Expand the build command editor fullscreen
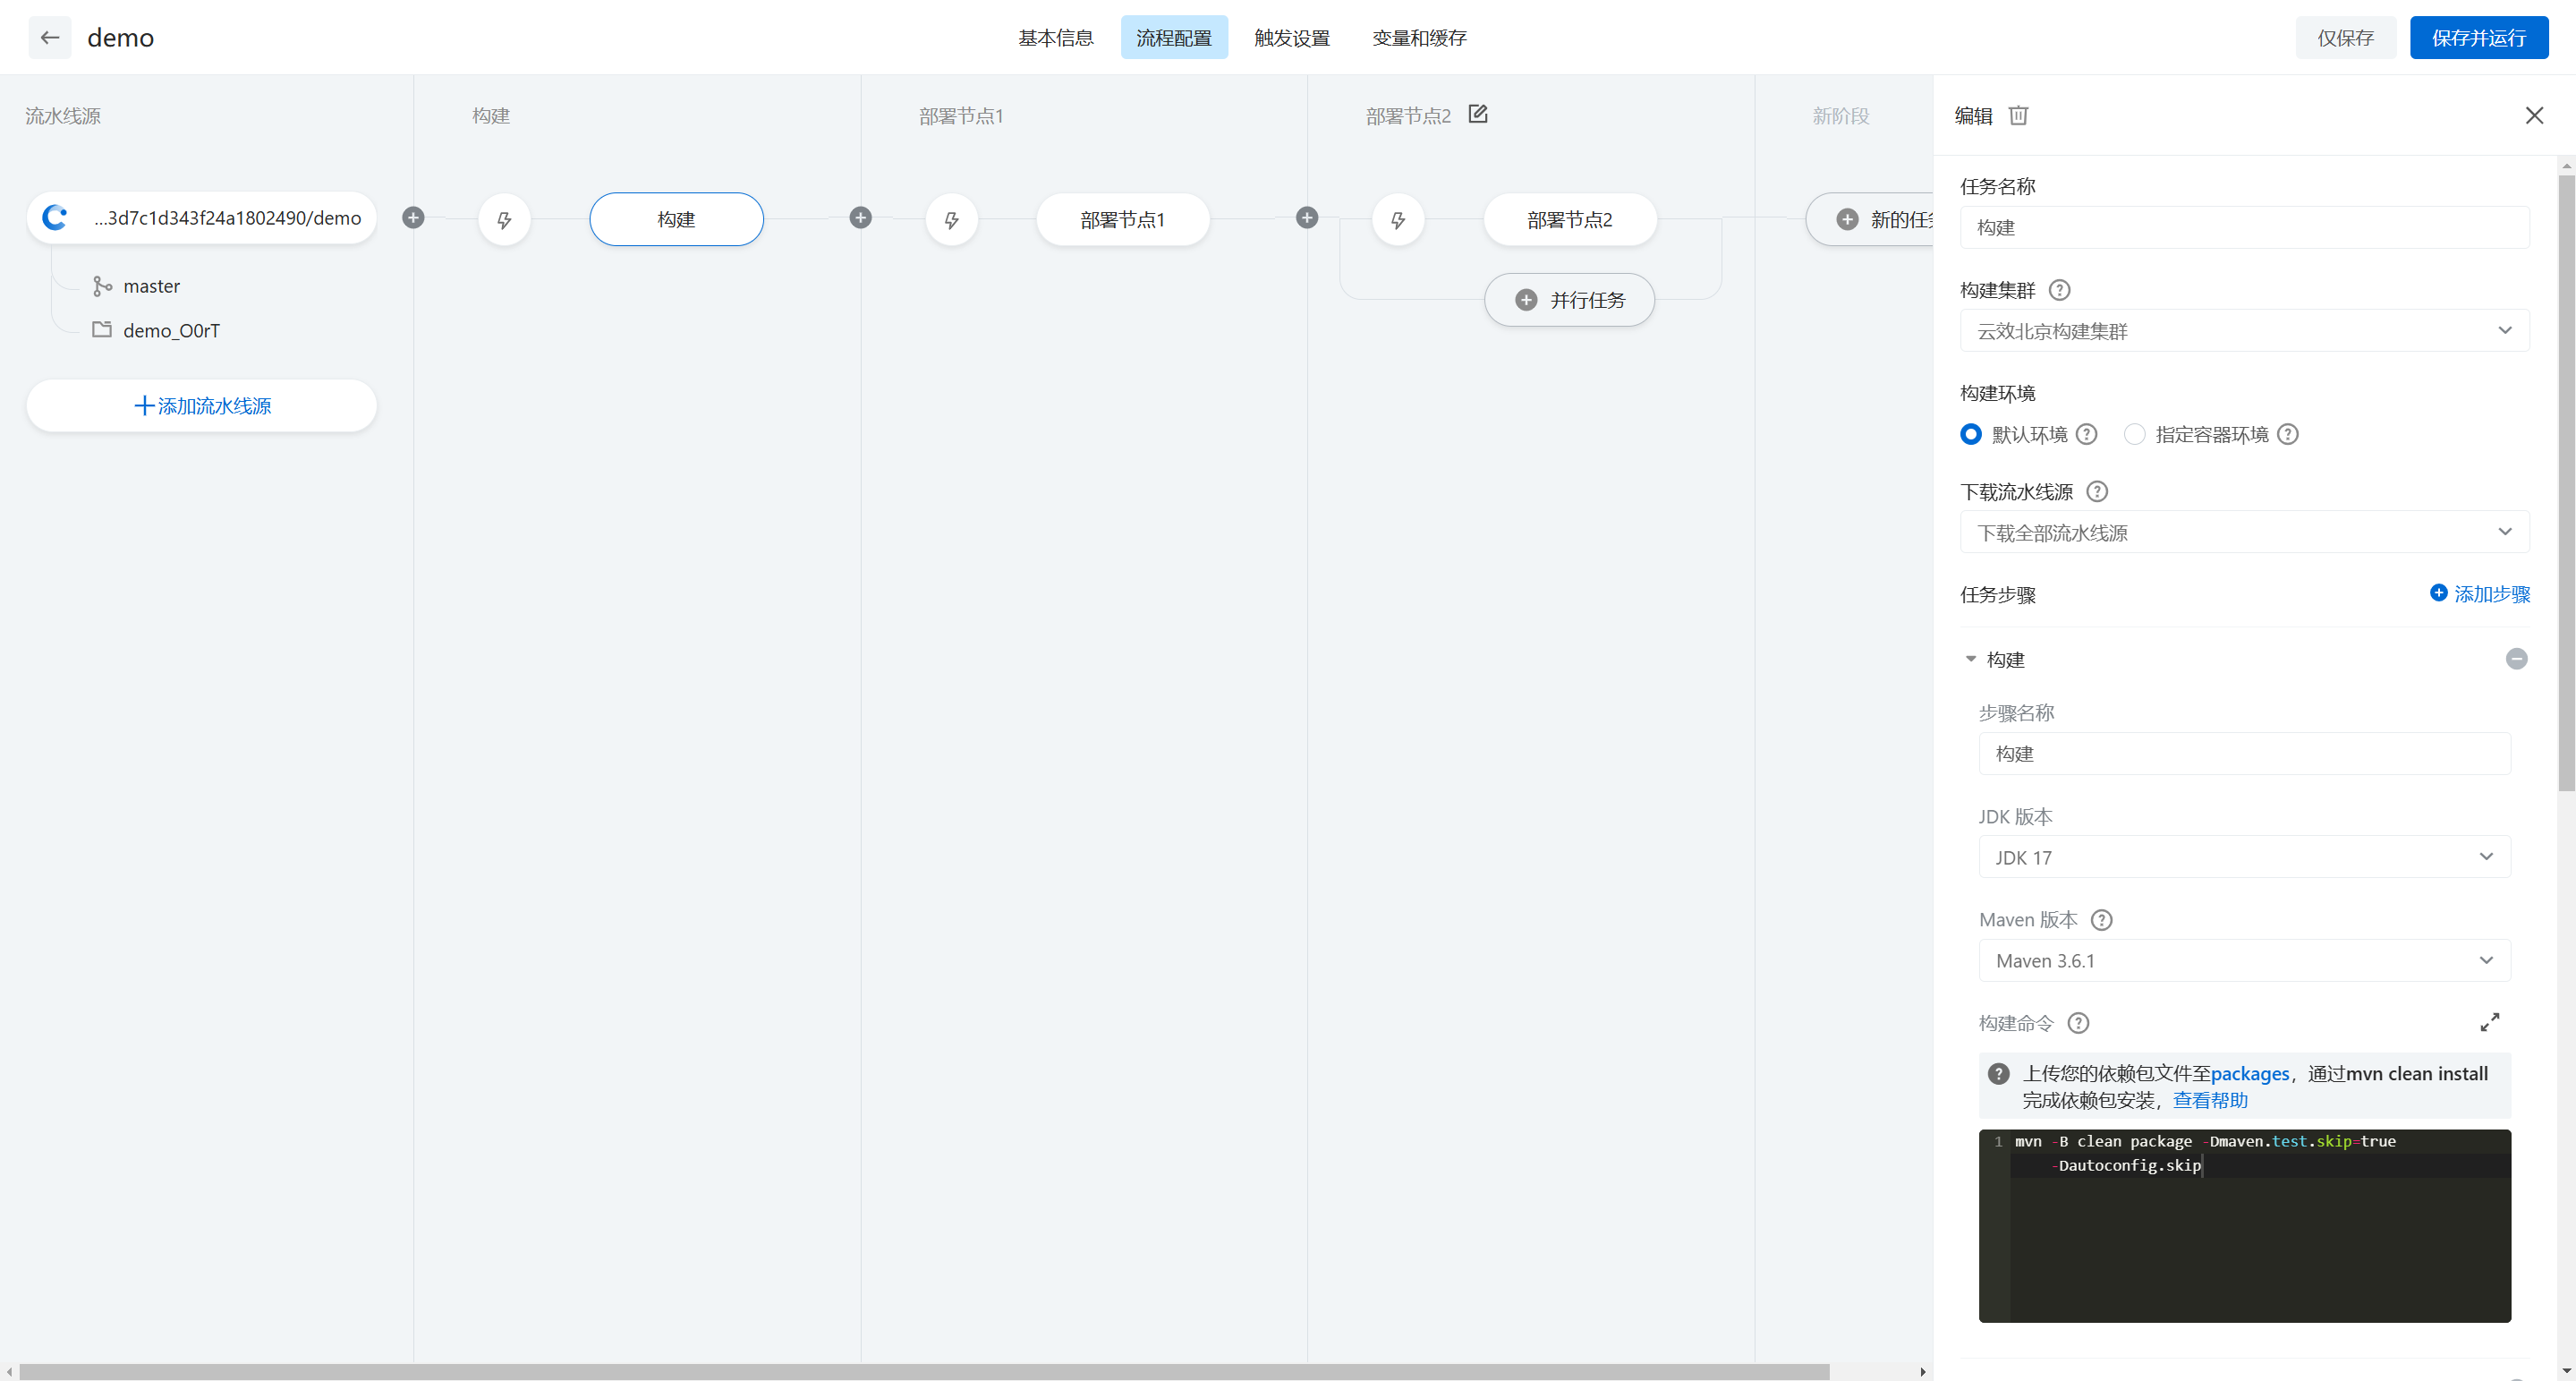 pos(2490,1022)
